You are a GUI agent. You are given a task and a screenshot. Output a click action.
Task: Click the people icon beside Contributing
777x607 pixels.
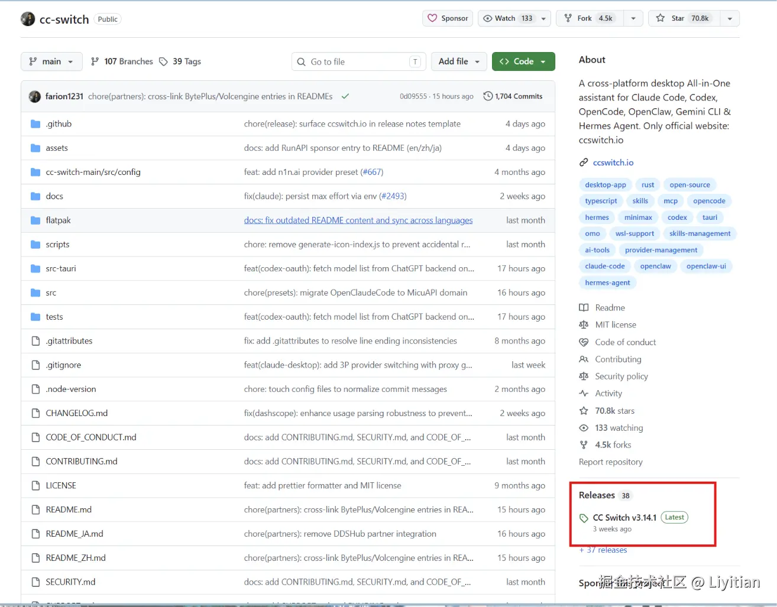(x=584, y=359)
